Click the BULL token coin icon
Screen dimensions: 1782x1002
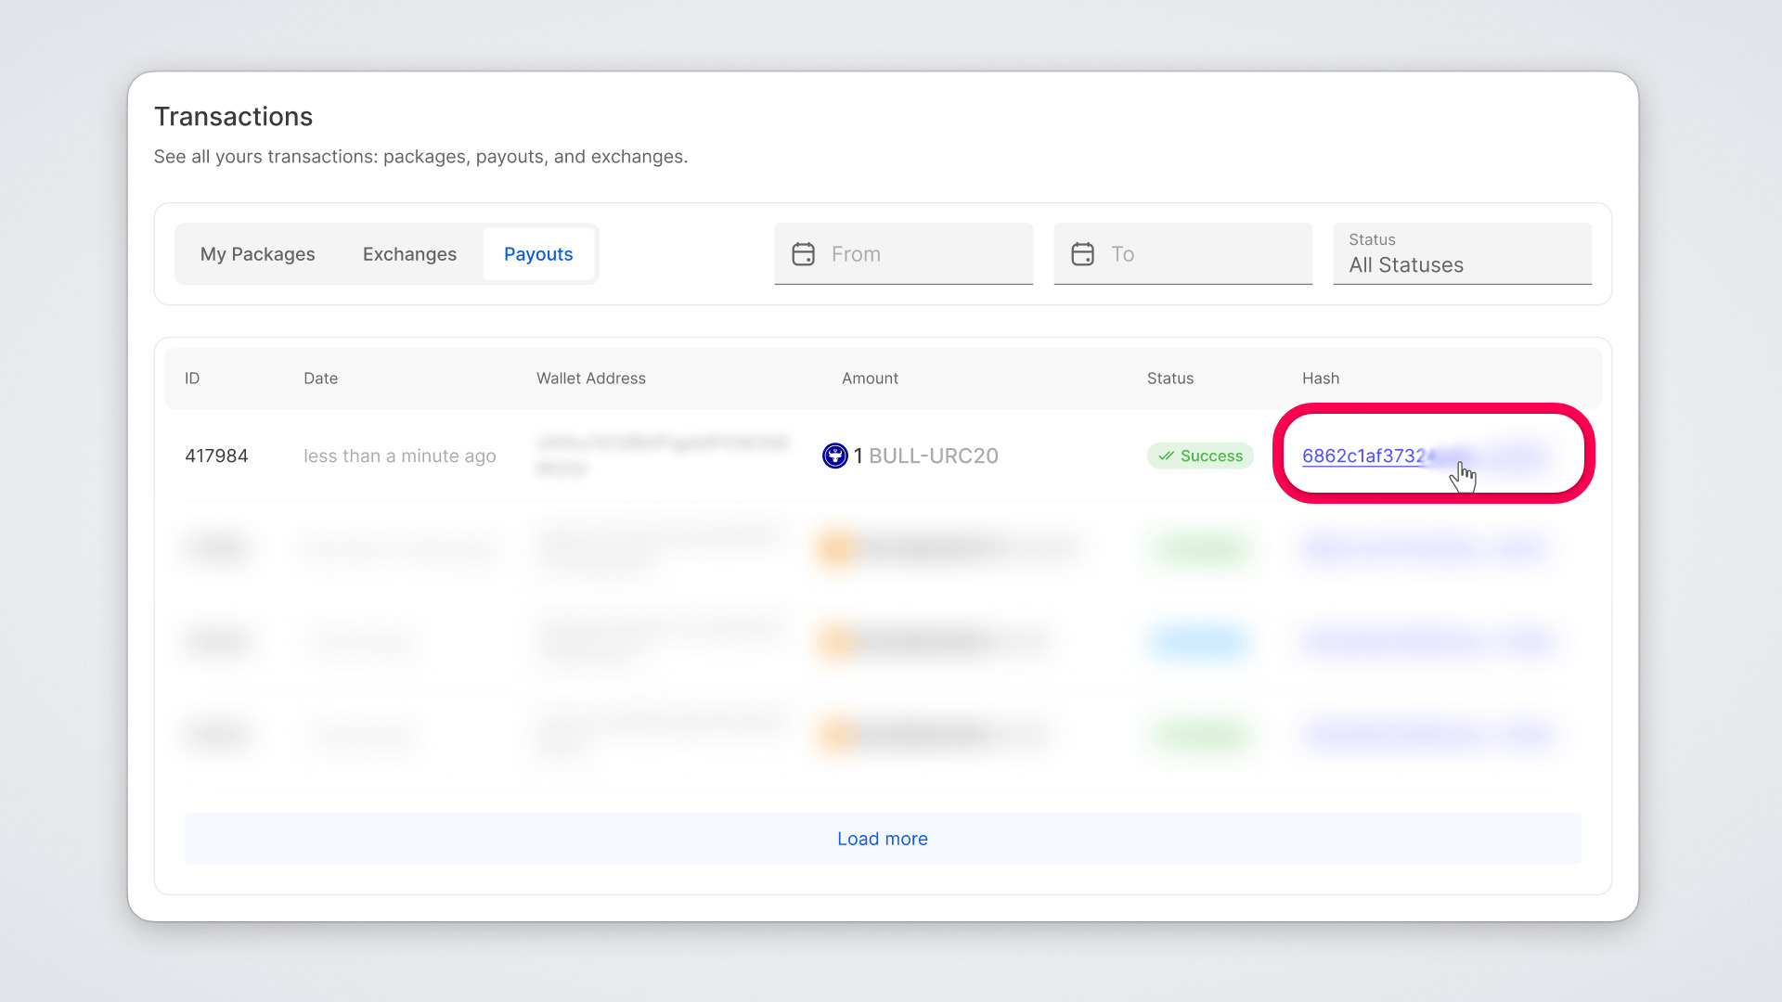[x=834, y=456]
